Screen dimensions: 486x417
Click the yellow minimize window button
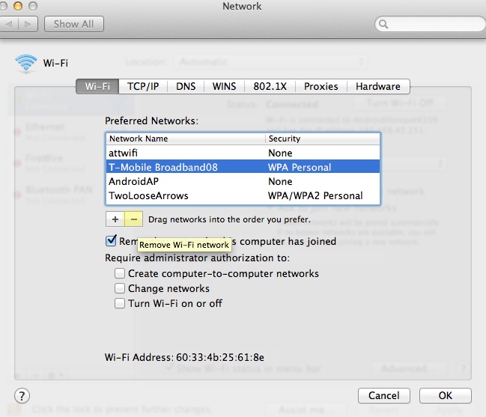(18, 6)
